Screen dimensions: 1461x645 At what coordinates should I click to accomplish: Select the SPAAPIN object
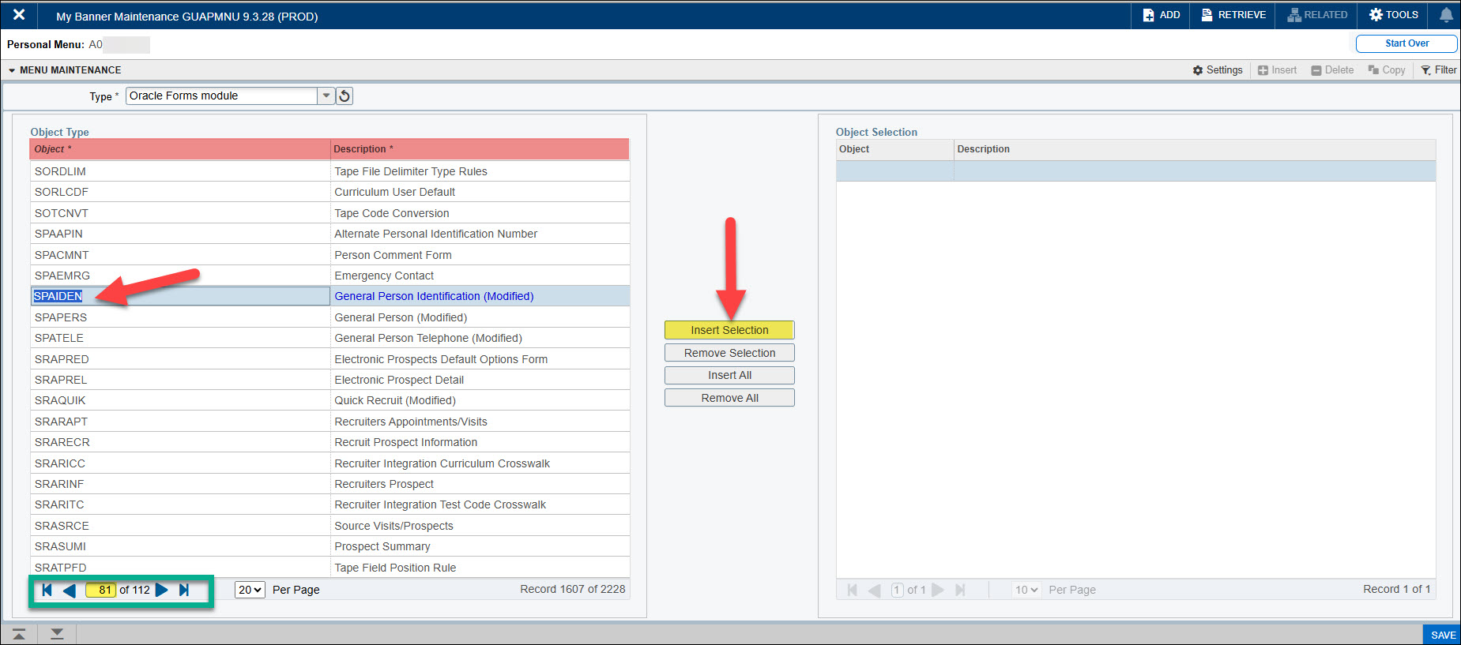tap(180, 234)
